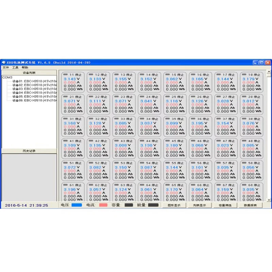Open the 帮助 menu
The height and width of the screenshot is (272, 272).
[25, 67]
